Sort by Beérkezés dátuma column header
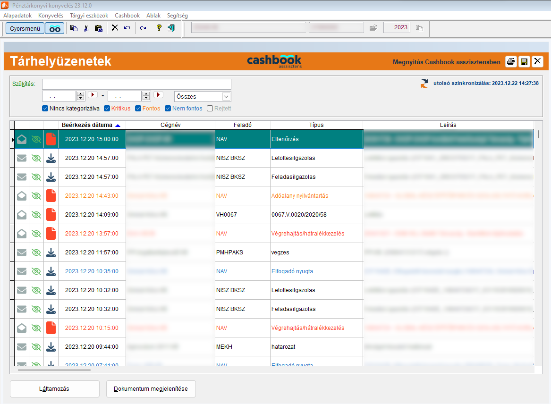Viewport: 551px width, 404px height. point(92,125)
